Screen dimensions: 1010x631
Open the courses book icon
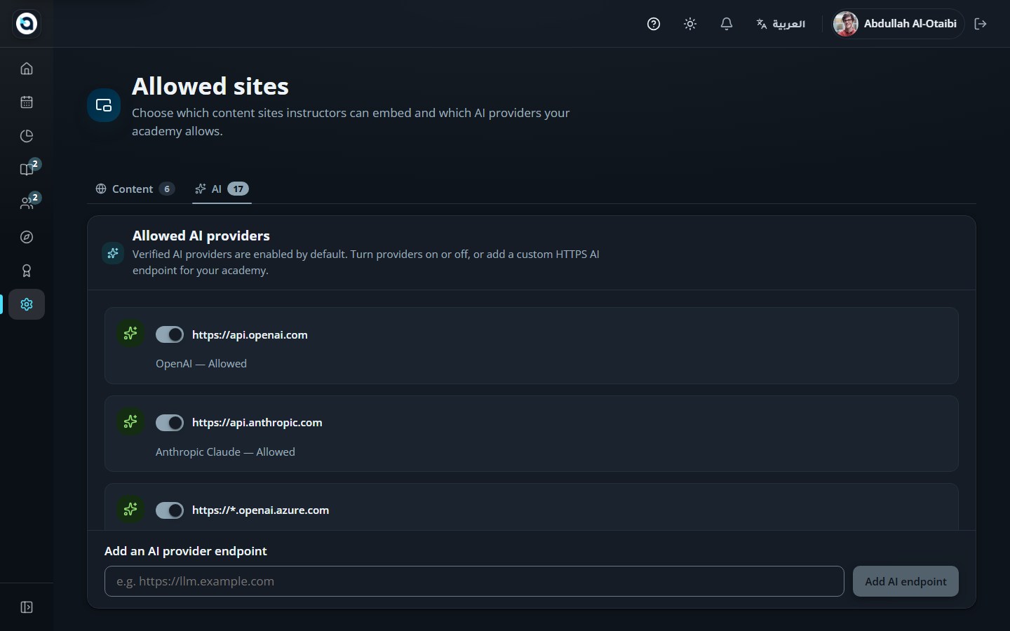coord(27,170)
